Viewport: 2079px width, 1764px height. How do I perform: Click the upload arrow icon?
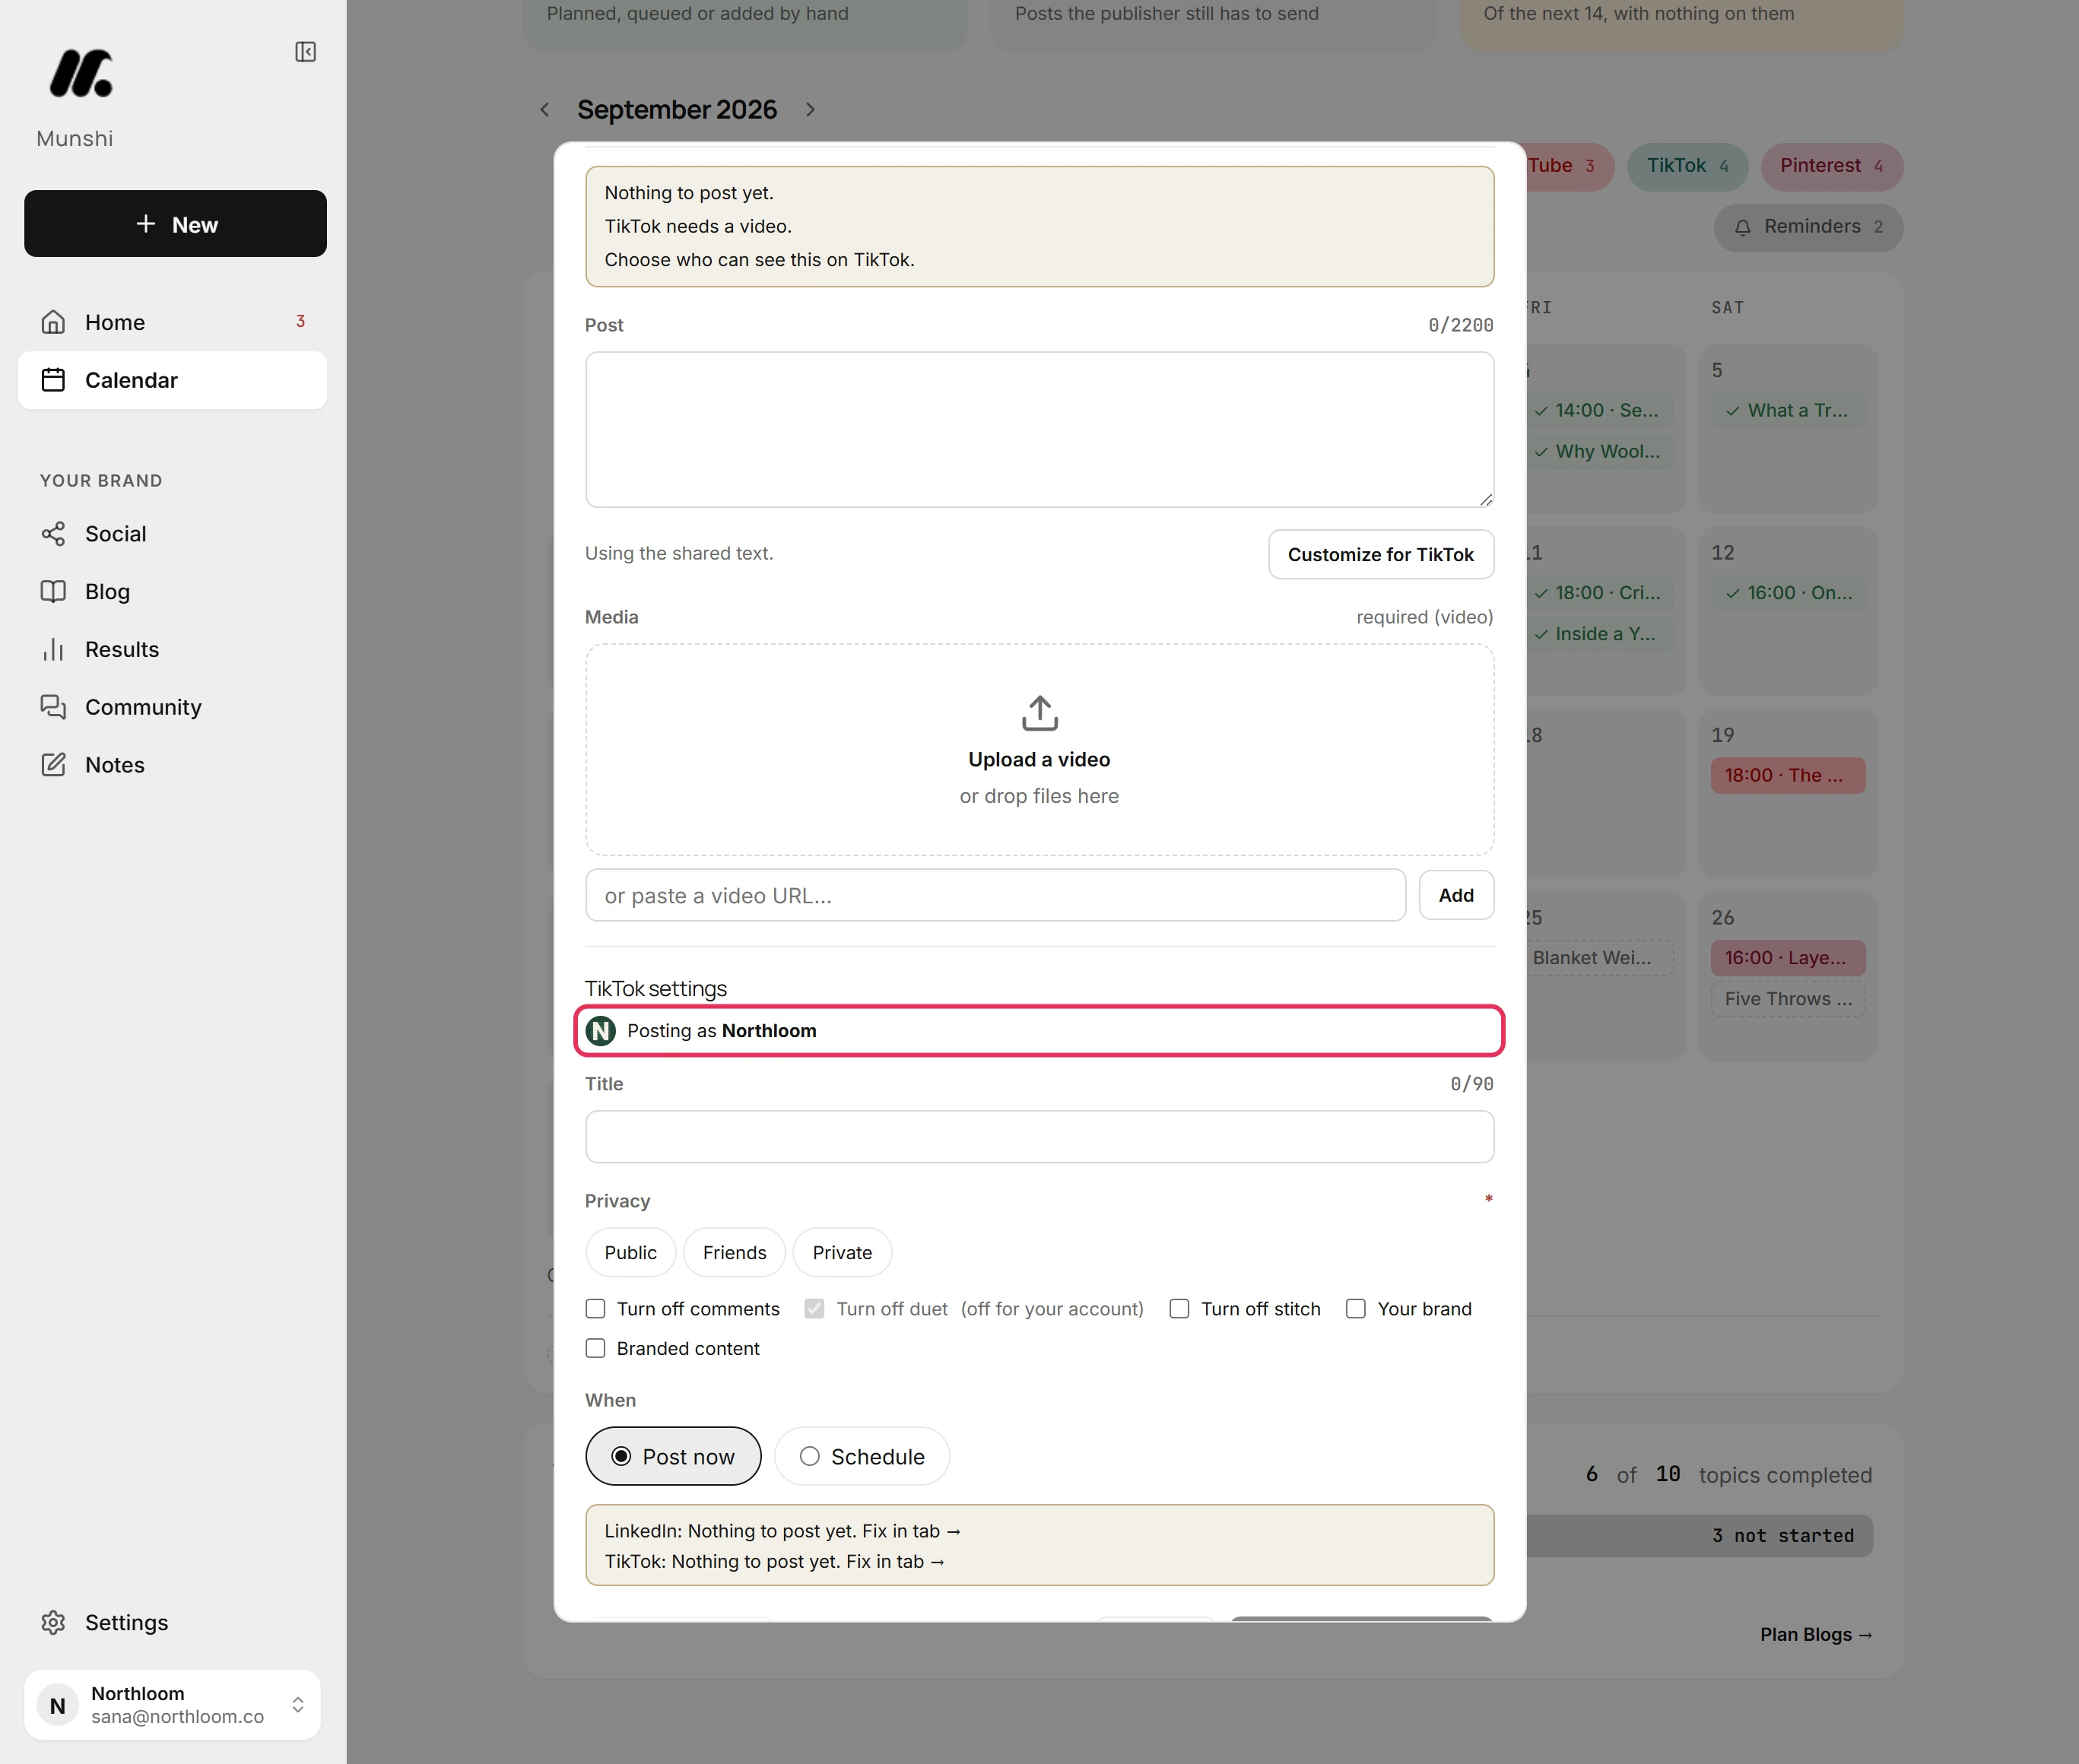(x=1039, y=713)
